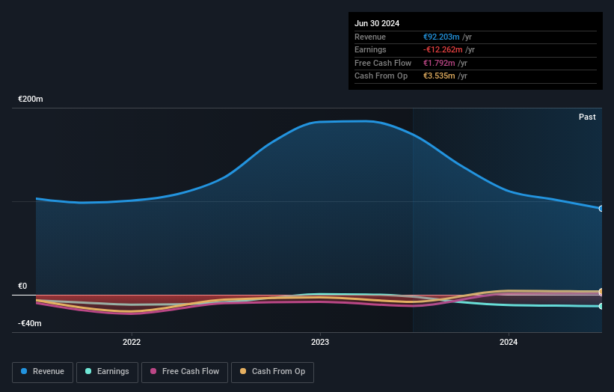Image resolution: width=614 pixels, height=392 pixels.
Task: Click the 2022 x-axis label
Action: tap(132, 342)
